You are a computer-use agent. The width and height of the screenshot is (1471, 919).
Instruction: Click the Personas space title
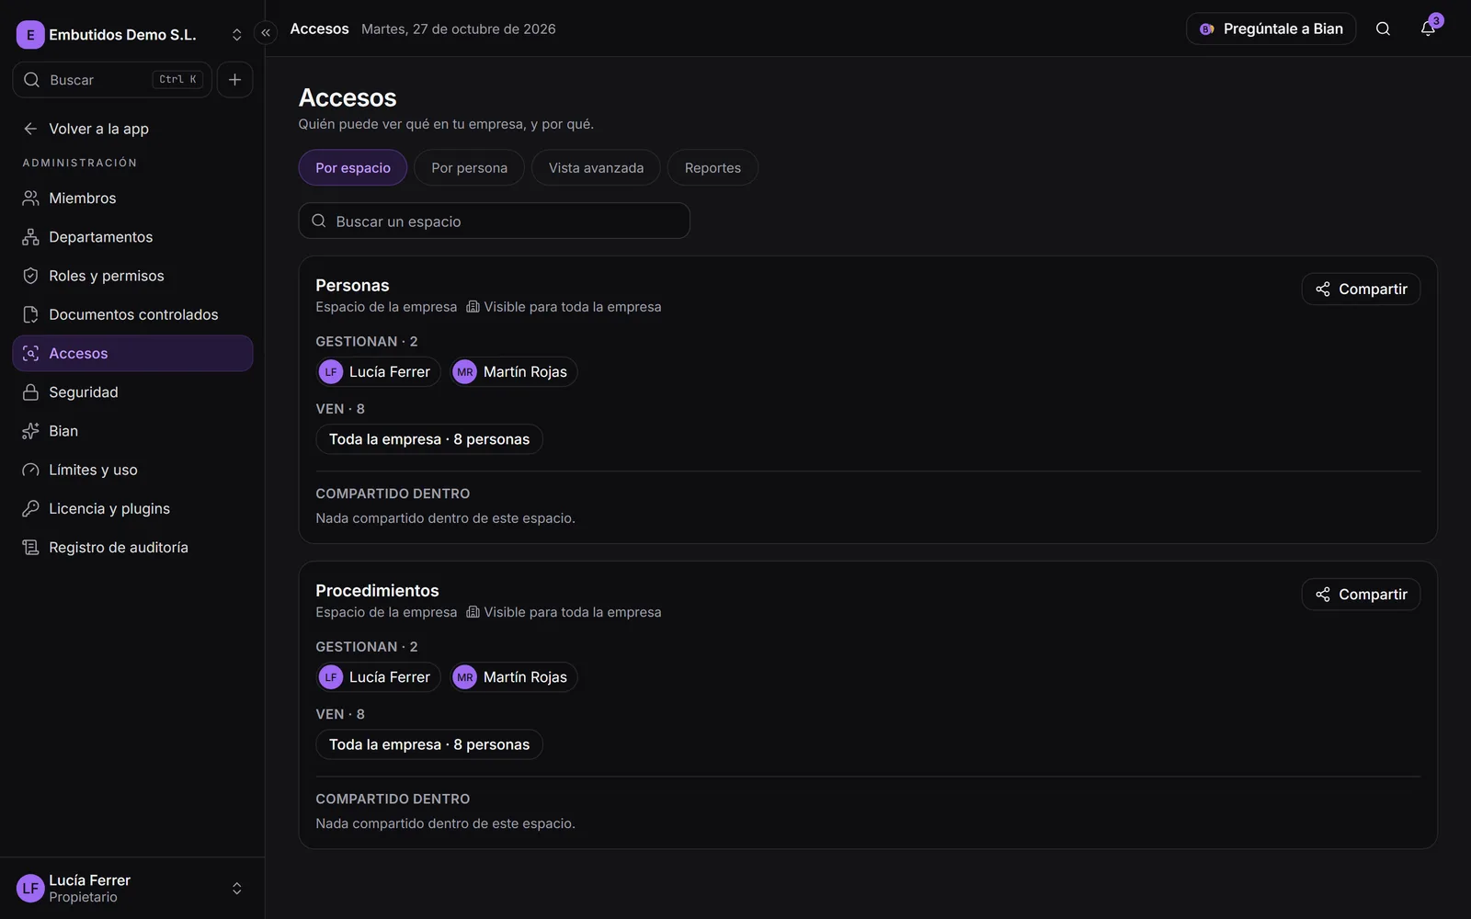[352, 286]
